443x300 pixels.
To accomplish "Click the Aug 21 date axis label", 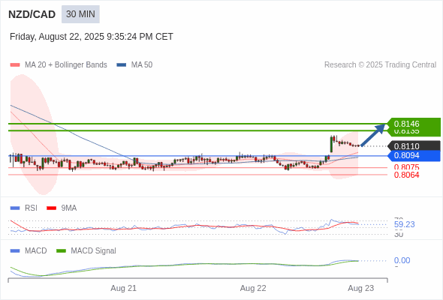I will 123,289.
